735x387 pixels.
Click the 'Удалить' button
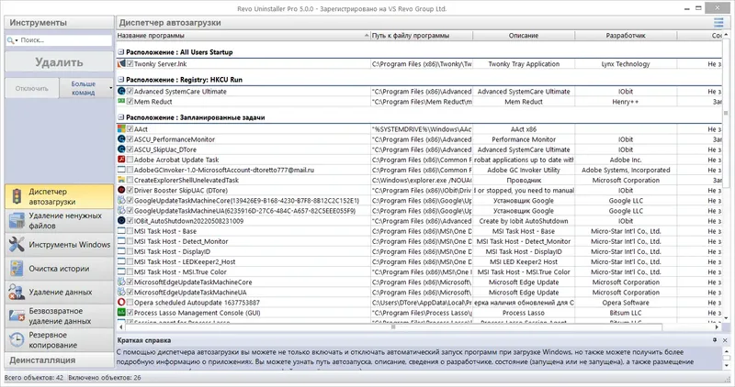[x=59, y=62]
